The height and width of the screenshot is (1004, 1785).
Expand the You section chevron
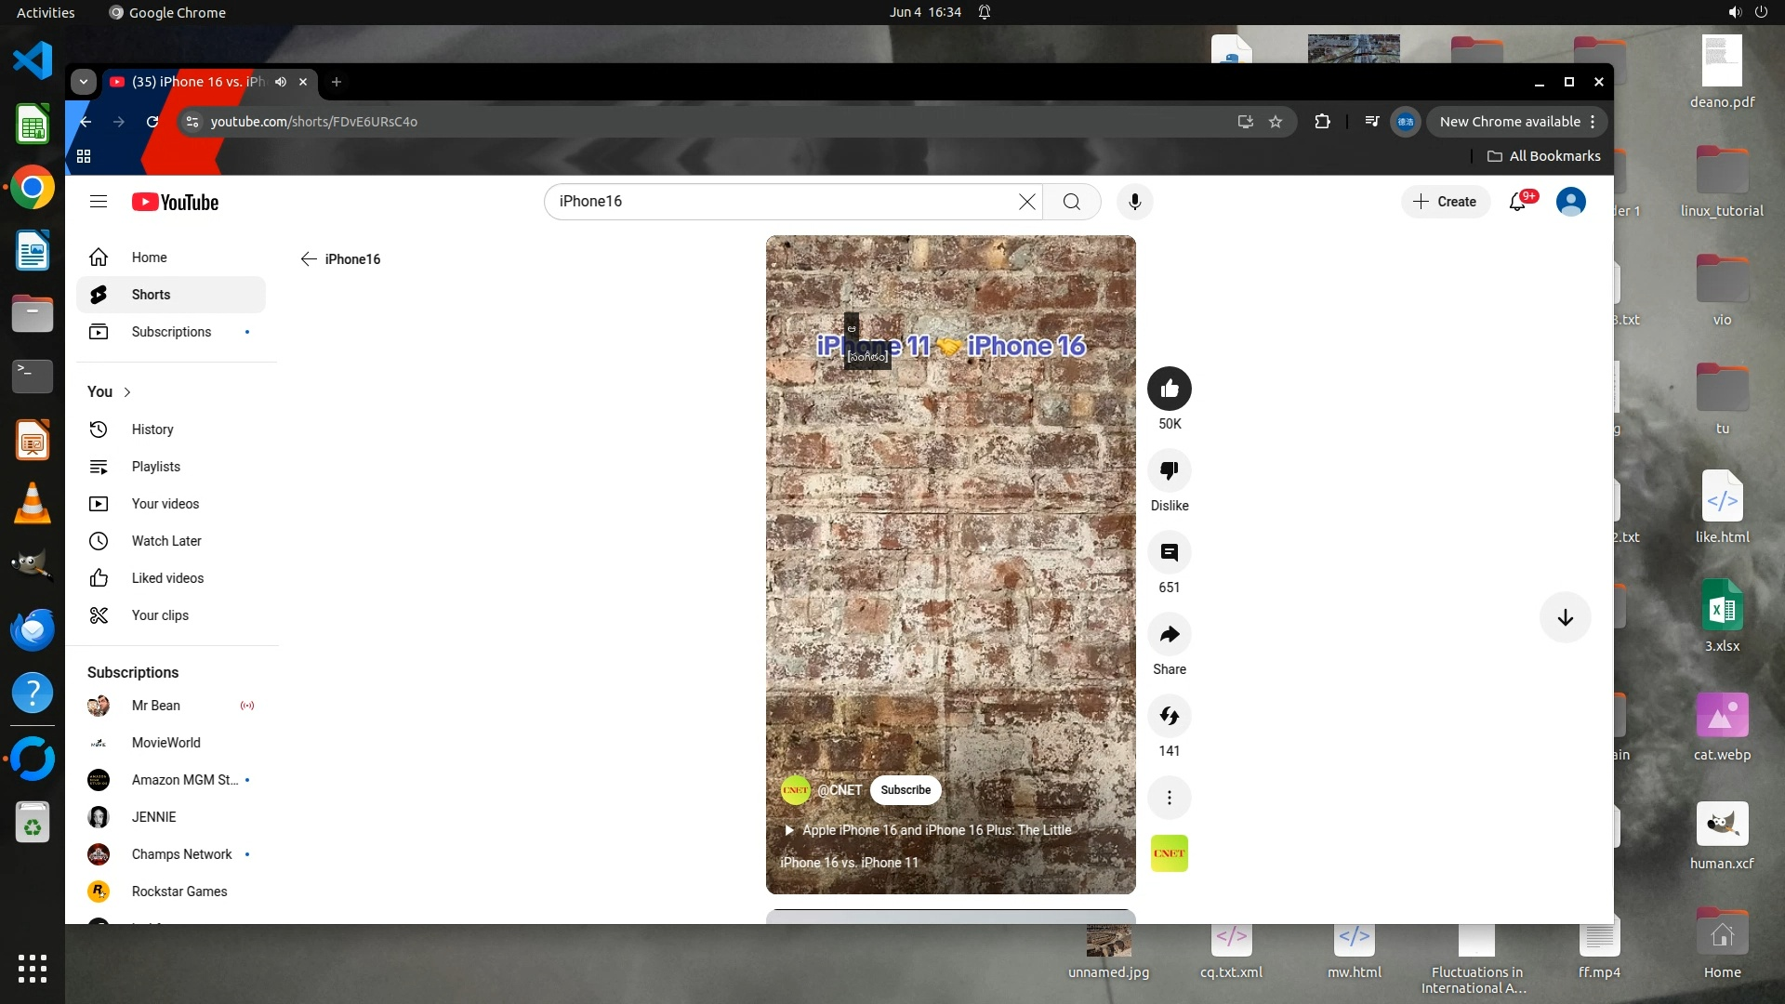127,392
